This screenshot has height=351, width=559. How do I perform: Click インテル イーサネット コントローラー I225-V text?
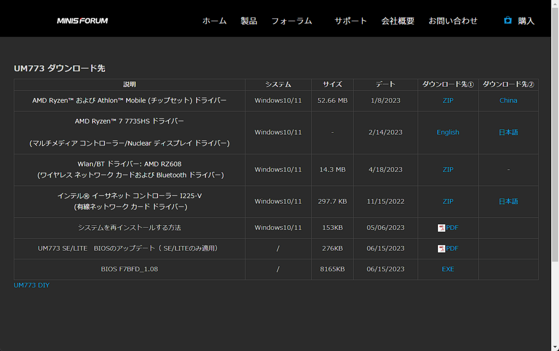(130, 196)
